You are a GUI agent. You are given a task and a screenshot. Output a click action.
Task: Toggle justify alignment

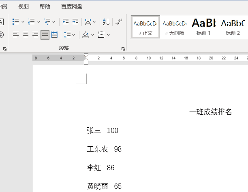pos(45,35)
